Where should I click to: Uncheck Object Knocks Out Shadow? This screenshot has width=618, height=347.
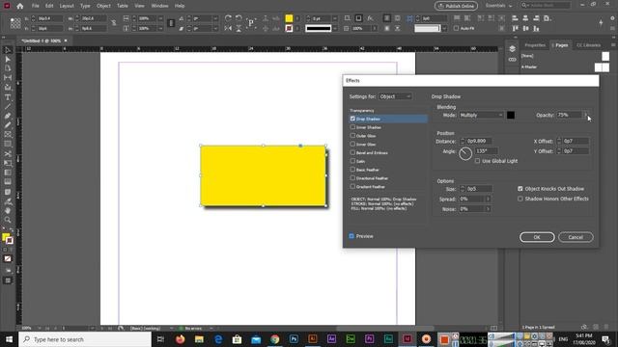coord(520,189)
